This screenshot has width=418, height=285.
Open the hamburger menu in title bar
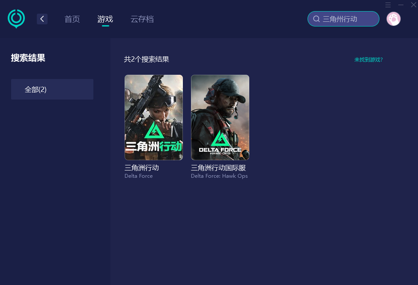(388, 5)
